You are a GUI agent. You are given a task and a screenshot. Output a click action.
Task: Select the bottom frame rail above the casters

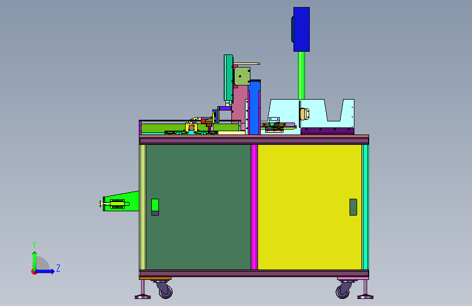coord(254,273)
